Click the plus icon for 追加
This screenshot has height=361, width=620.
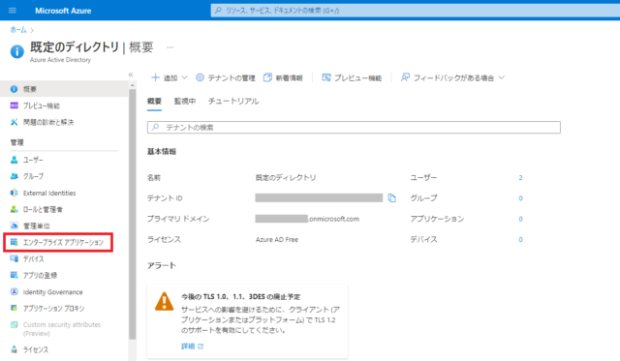[x=155, y=77]
